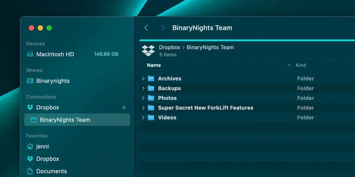
Task: Click the BinaryNights Team window title
Action: point(202,28)
